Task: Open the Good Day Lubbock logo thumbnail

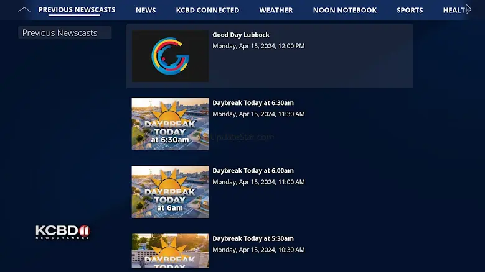Action: tap(170, 56)
